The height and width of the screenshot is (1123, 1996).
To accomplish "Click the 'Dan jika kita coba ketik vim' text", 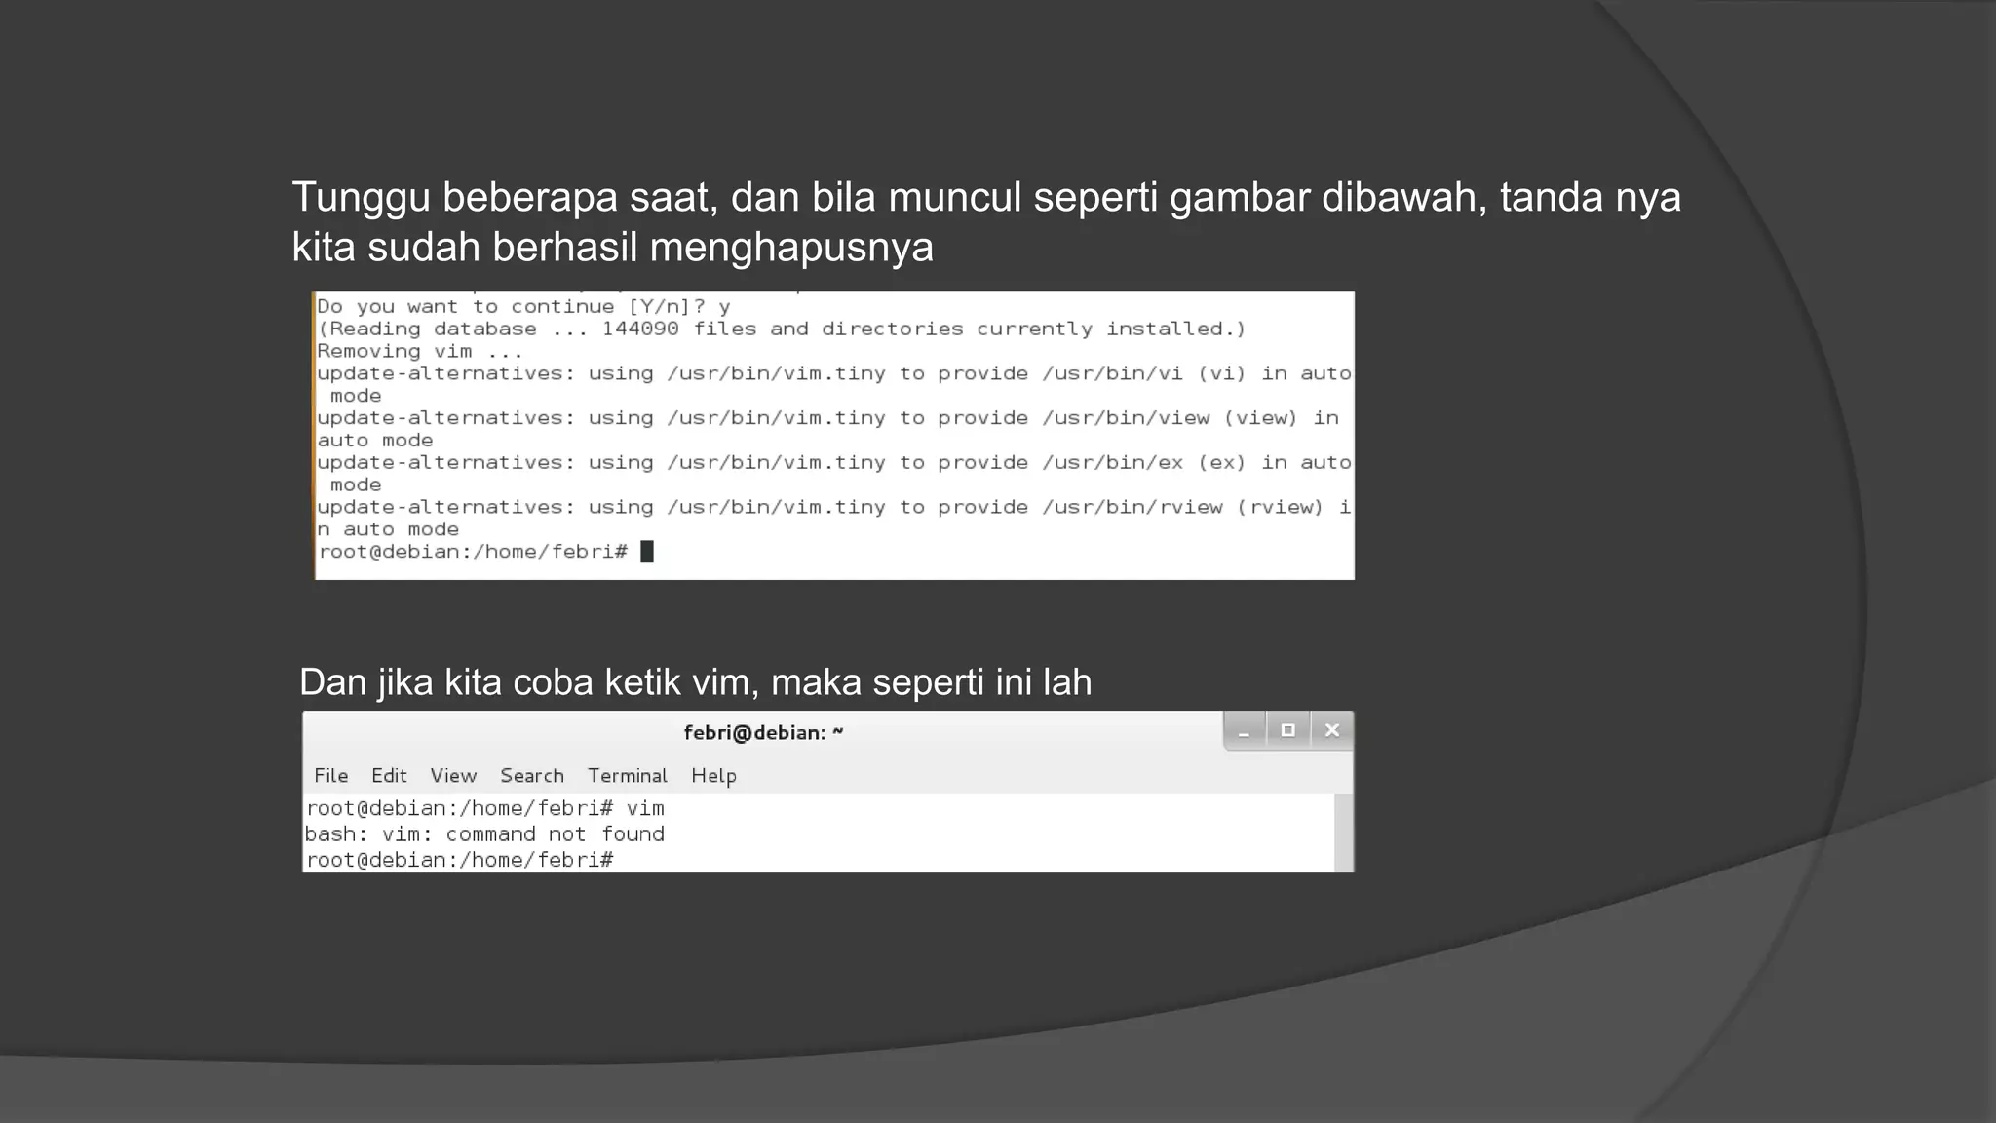I will 695,682.
